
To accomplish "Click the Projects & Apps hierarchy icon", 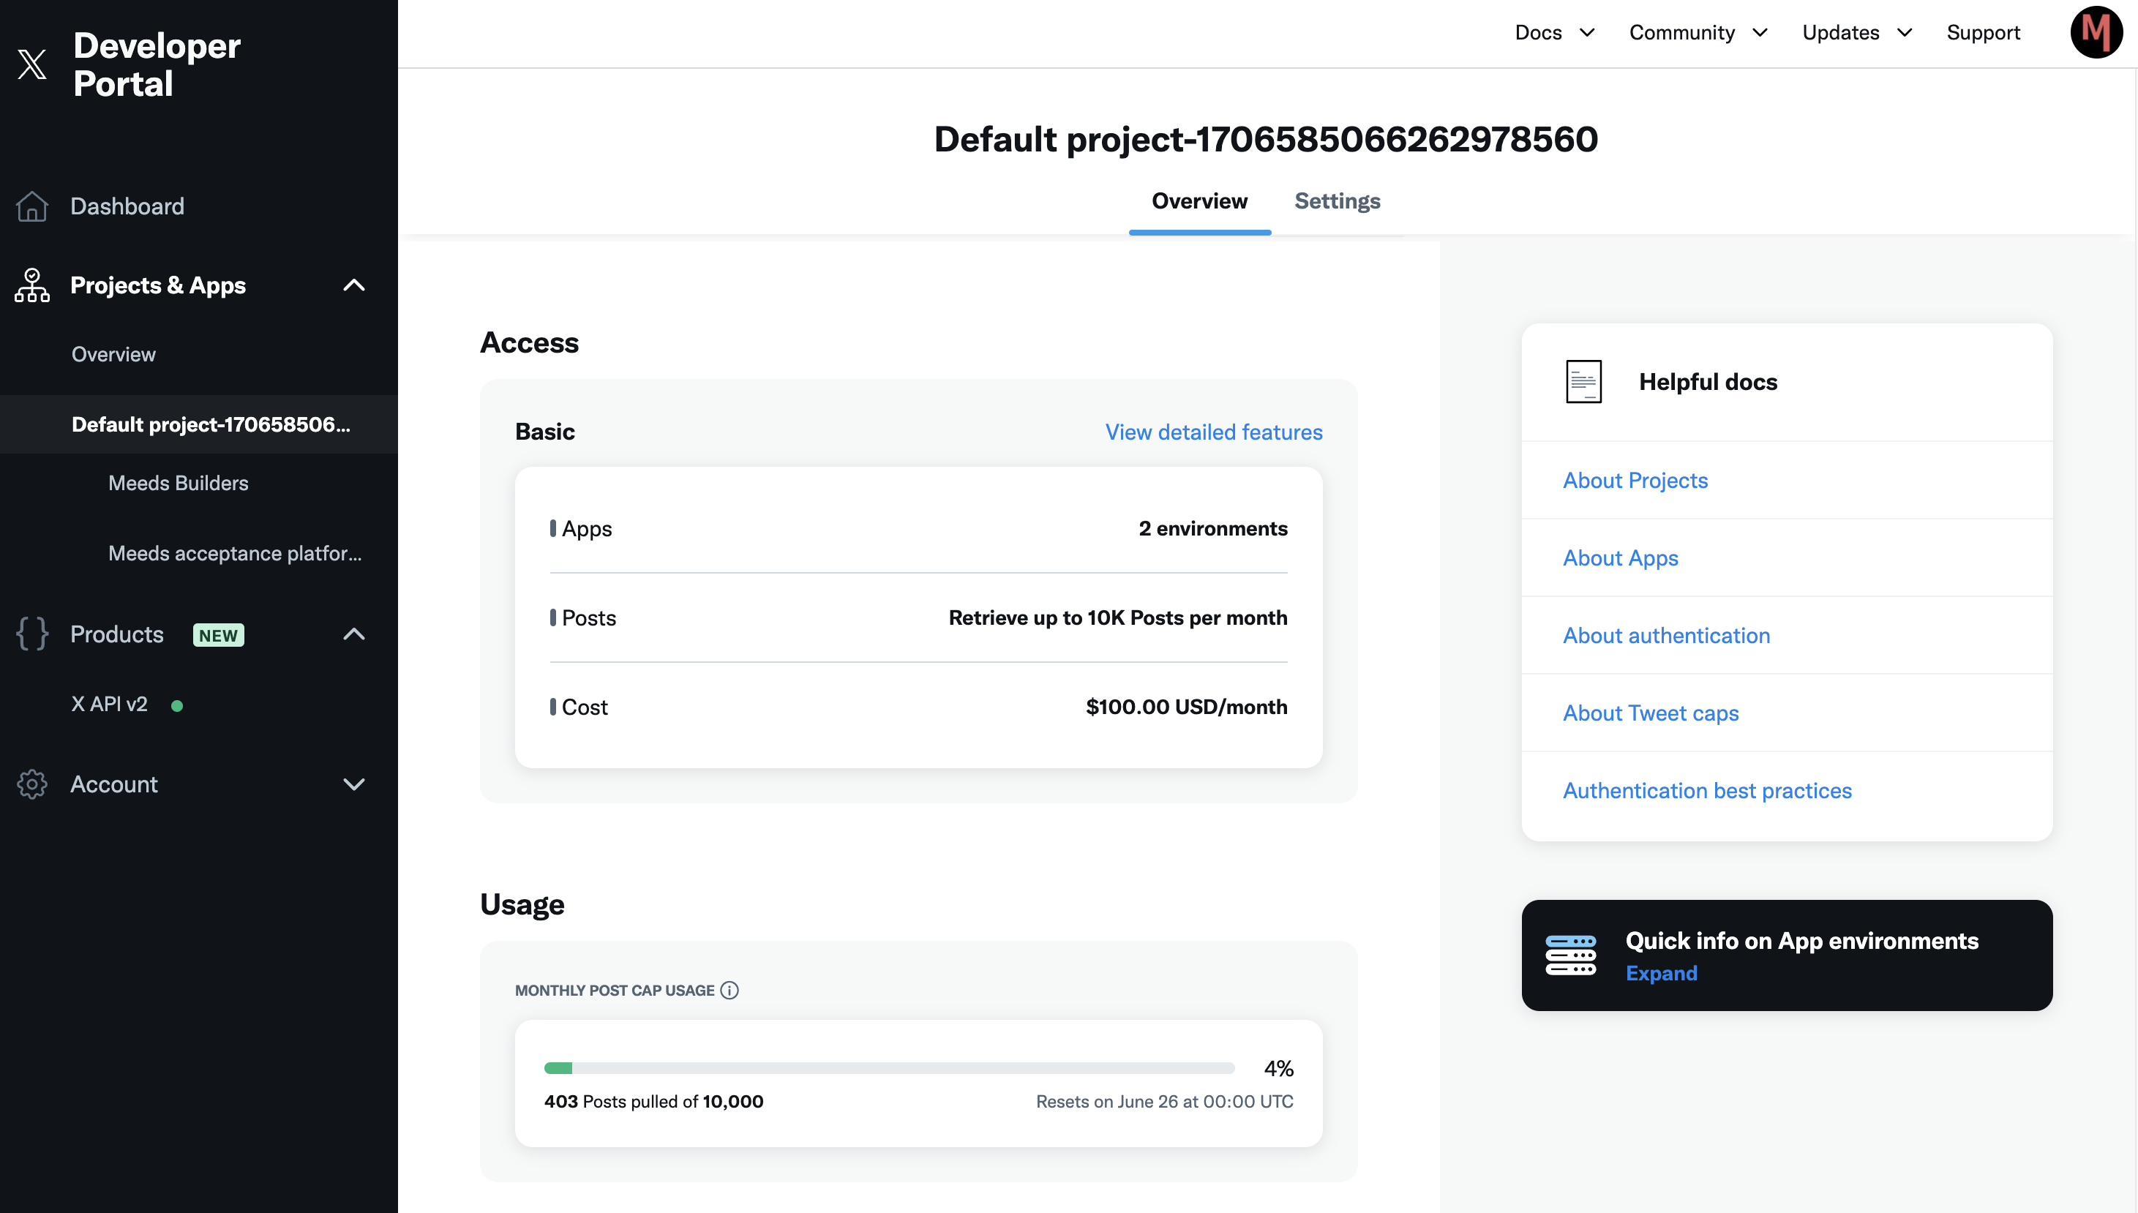I will [32, 285].
